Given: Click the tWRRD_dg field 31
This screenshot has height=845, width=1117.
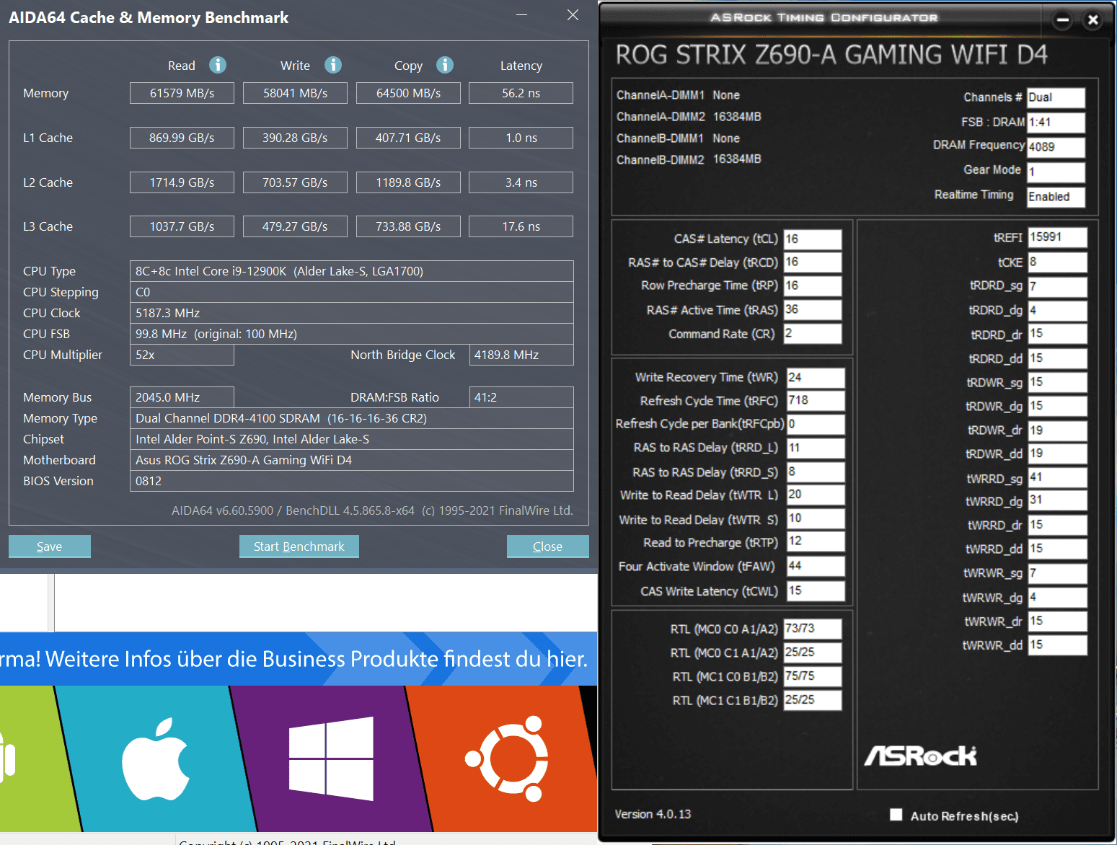Looking at the screenshot, I should coord(1058,501).
